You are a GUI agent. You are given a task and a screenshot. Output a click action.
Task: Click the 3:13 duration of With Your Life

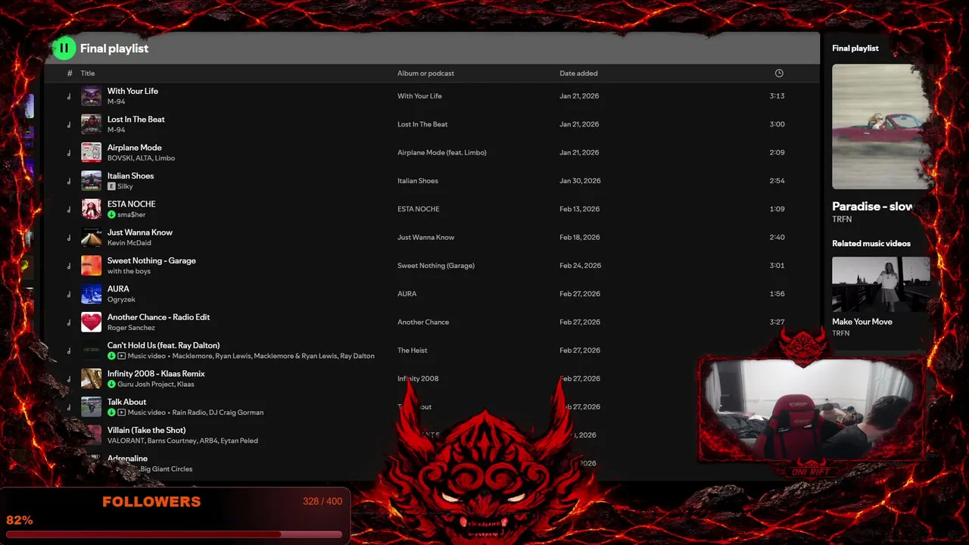(777, 96)
